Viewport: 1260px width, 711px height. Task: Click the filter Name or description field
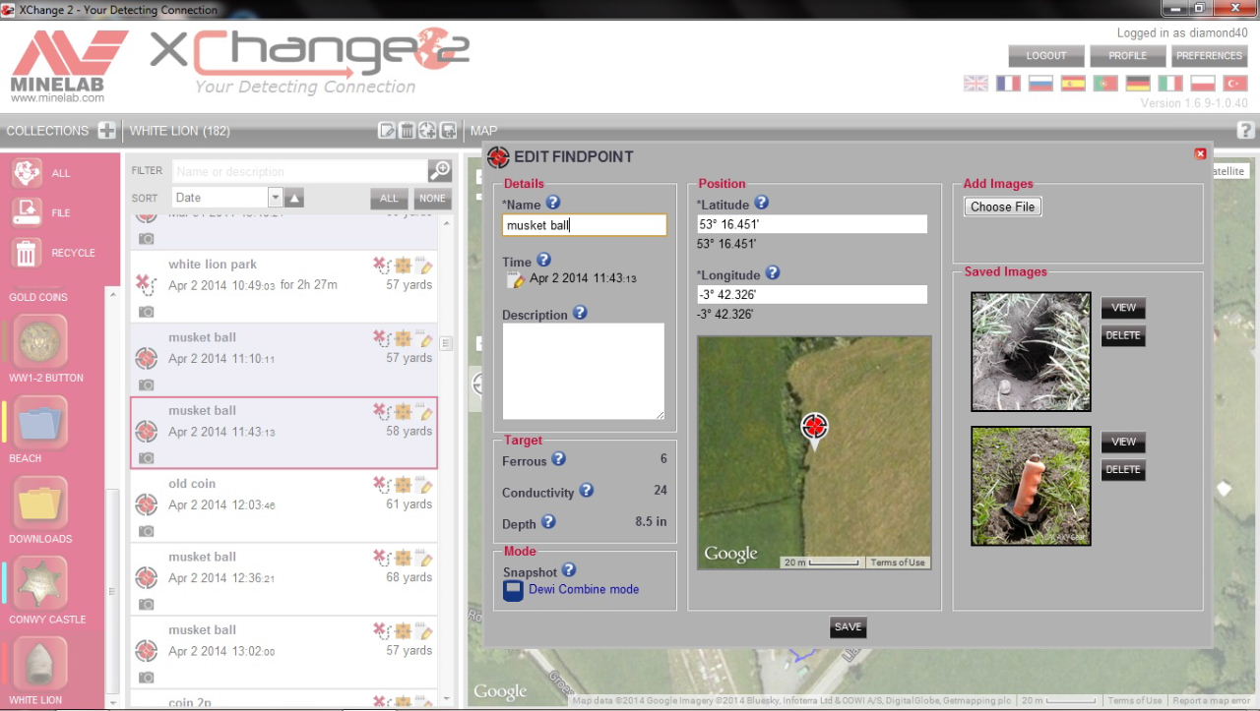pyautogui.click(x=300, y=171)
